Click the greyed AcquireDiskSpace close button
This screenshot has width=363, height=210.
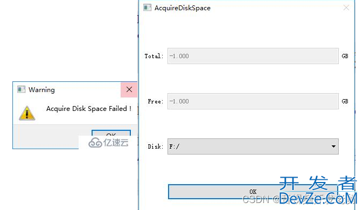pyautogui.click(x=346, y=8)
